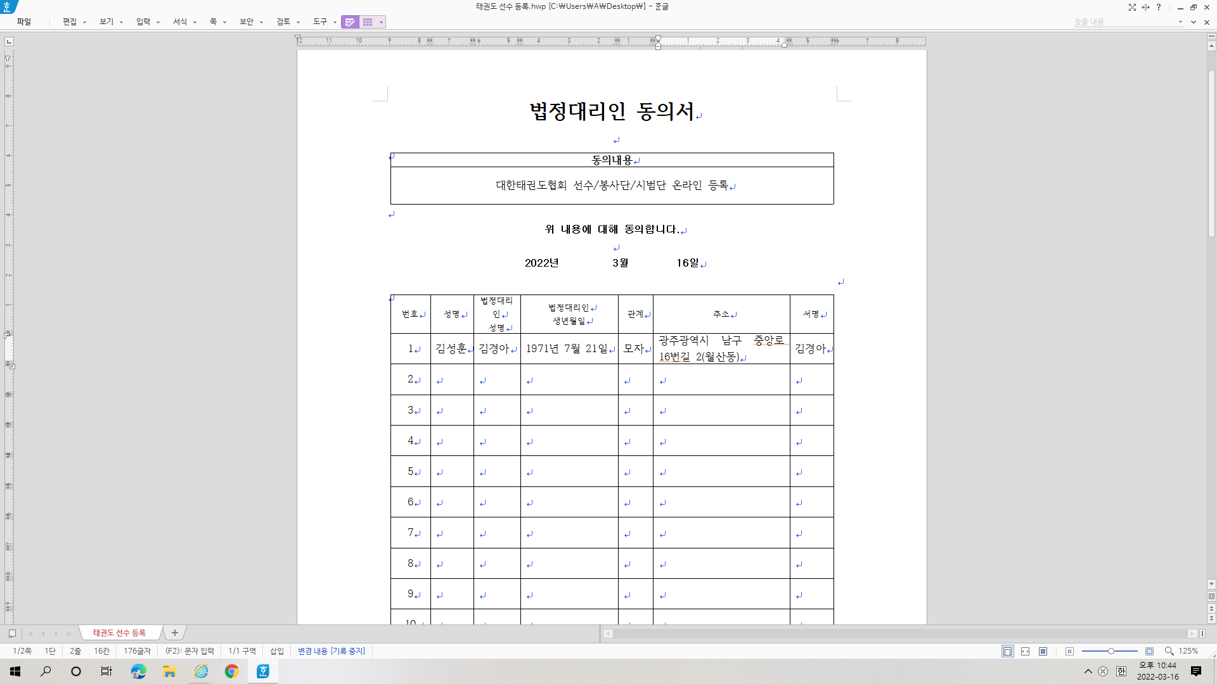Viewport: 1217px width, 684px height.
Task: Click the scroll up arrow on vertical scrollbar
Action: (x=1211, y=46)
